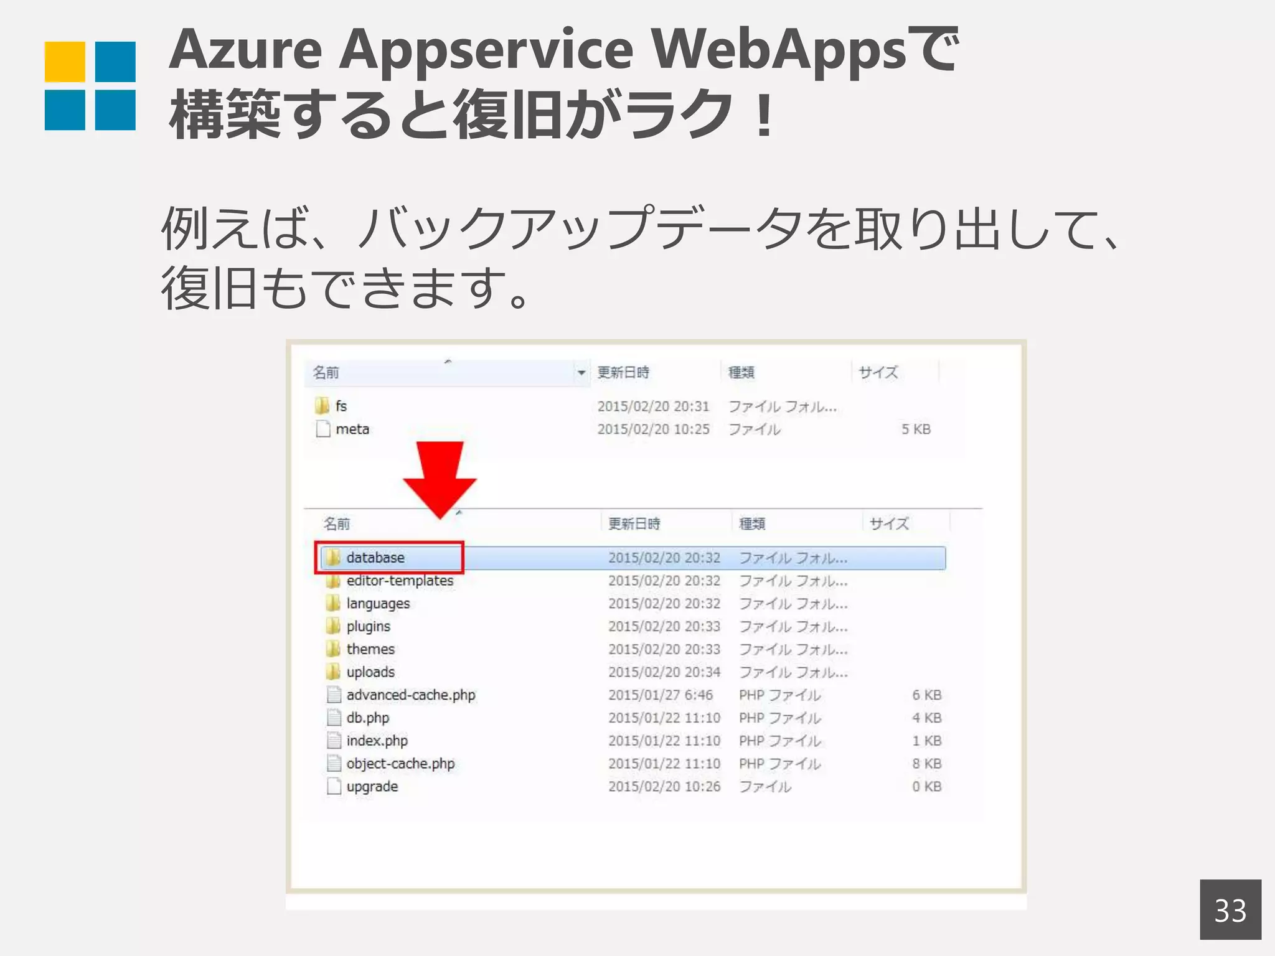Screen dimensions: 1275x956
Task: Click the slide number 33 box
Action: [1230, 909]
